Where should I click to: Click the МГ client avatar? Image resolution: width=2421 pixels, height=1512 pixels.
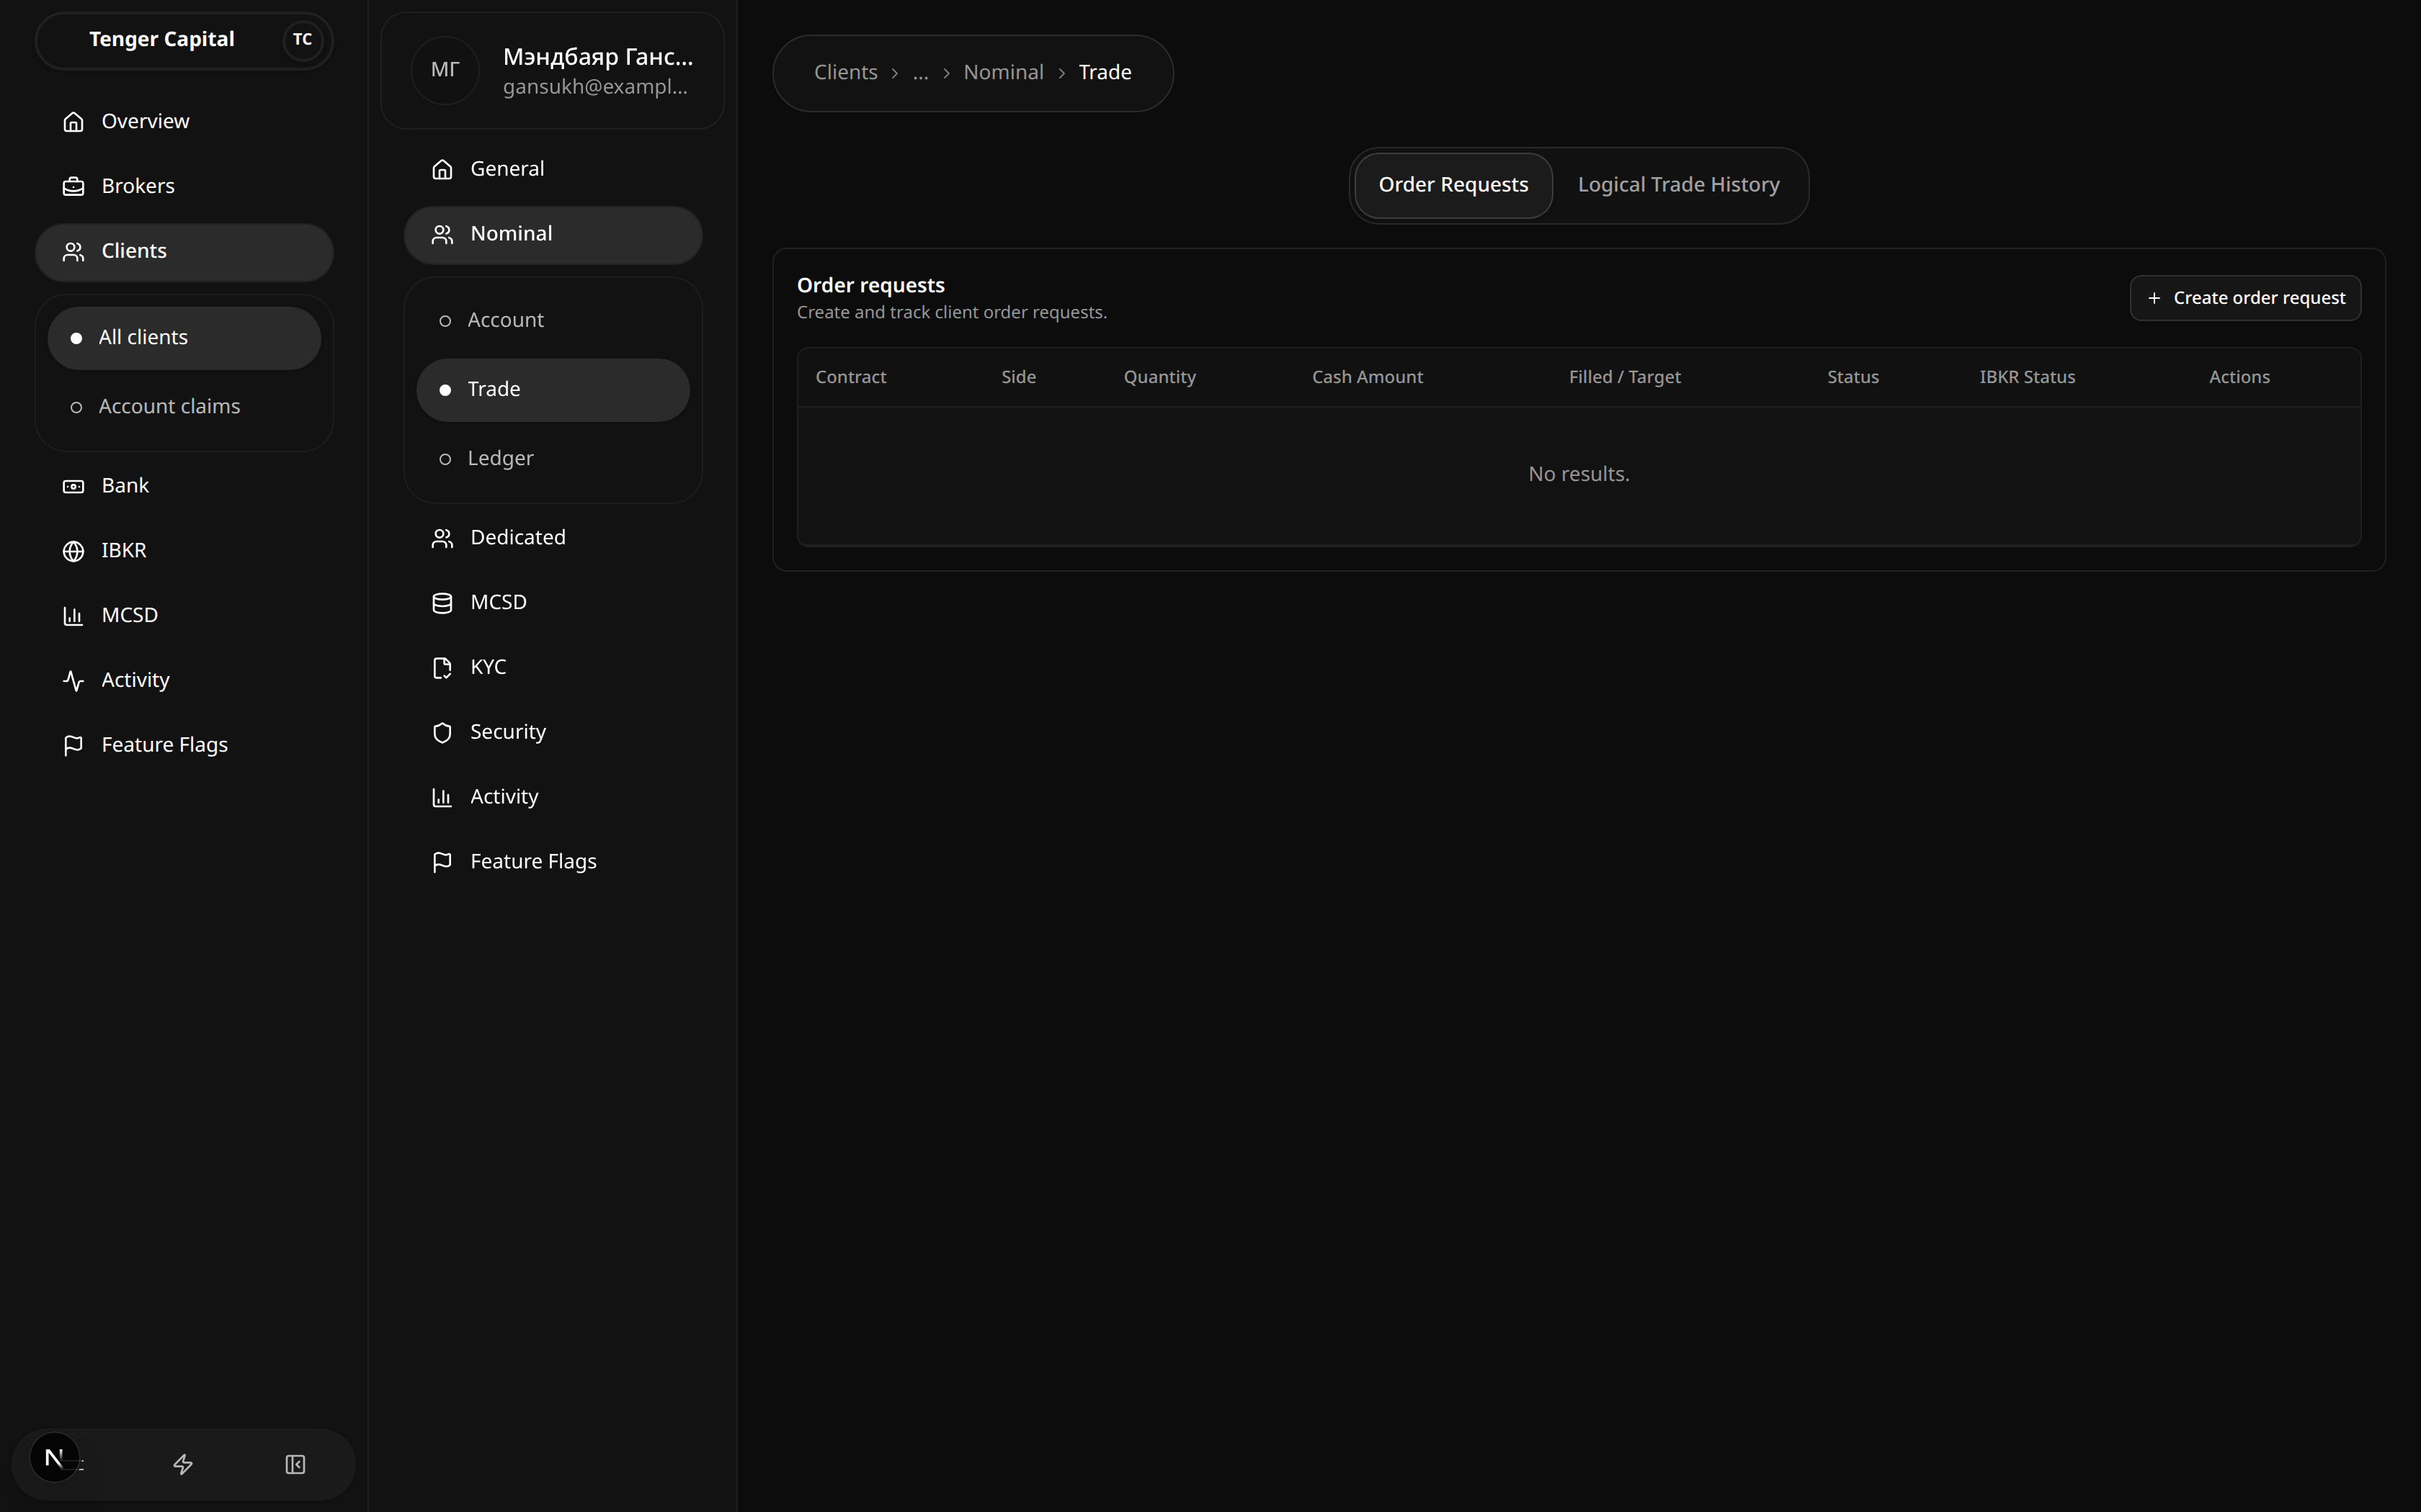(x=445, y=70)
